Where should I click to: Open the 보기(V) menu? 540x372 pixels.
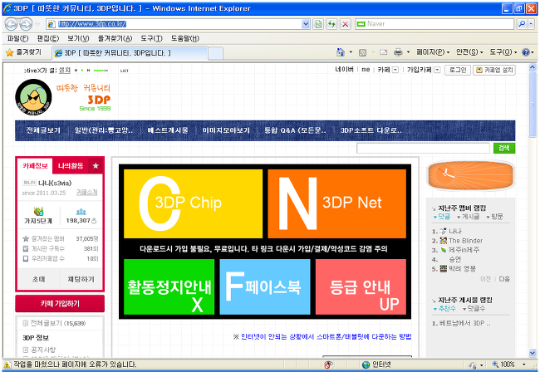[x=78, y=38]
